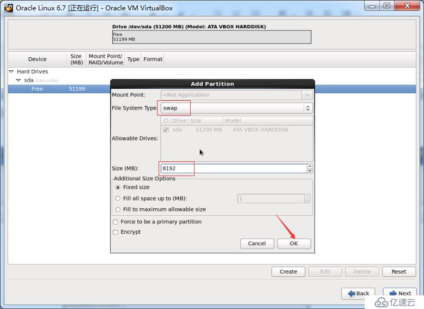Click the Size (MB) input field
This screenshot has width=424, height=309.
coord(234,168)
